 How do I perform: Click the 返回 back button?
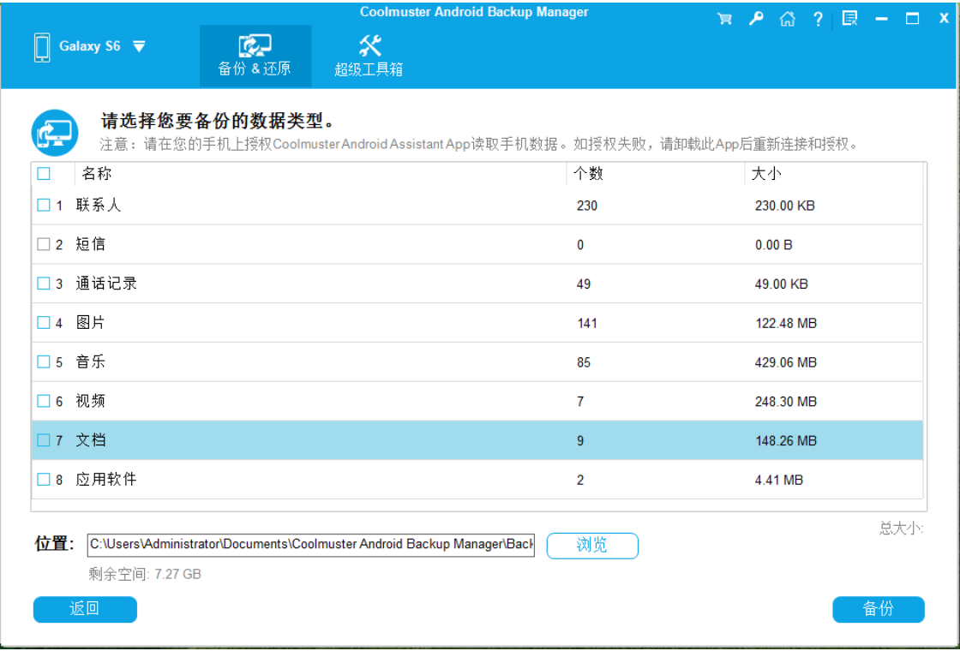click(85, 609)
